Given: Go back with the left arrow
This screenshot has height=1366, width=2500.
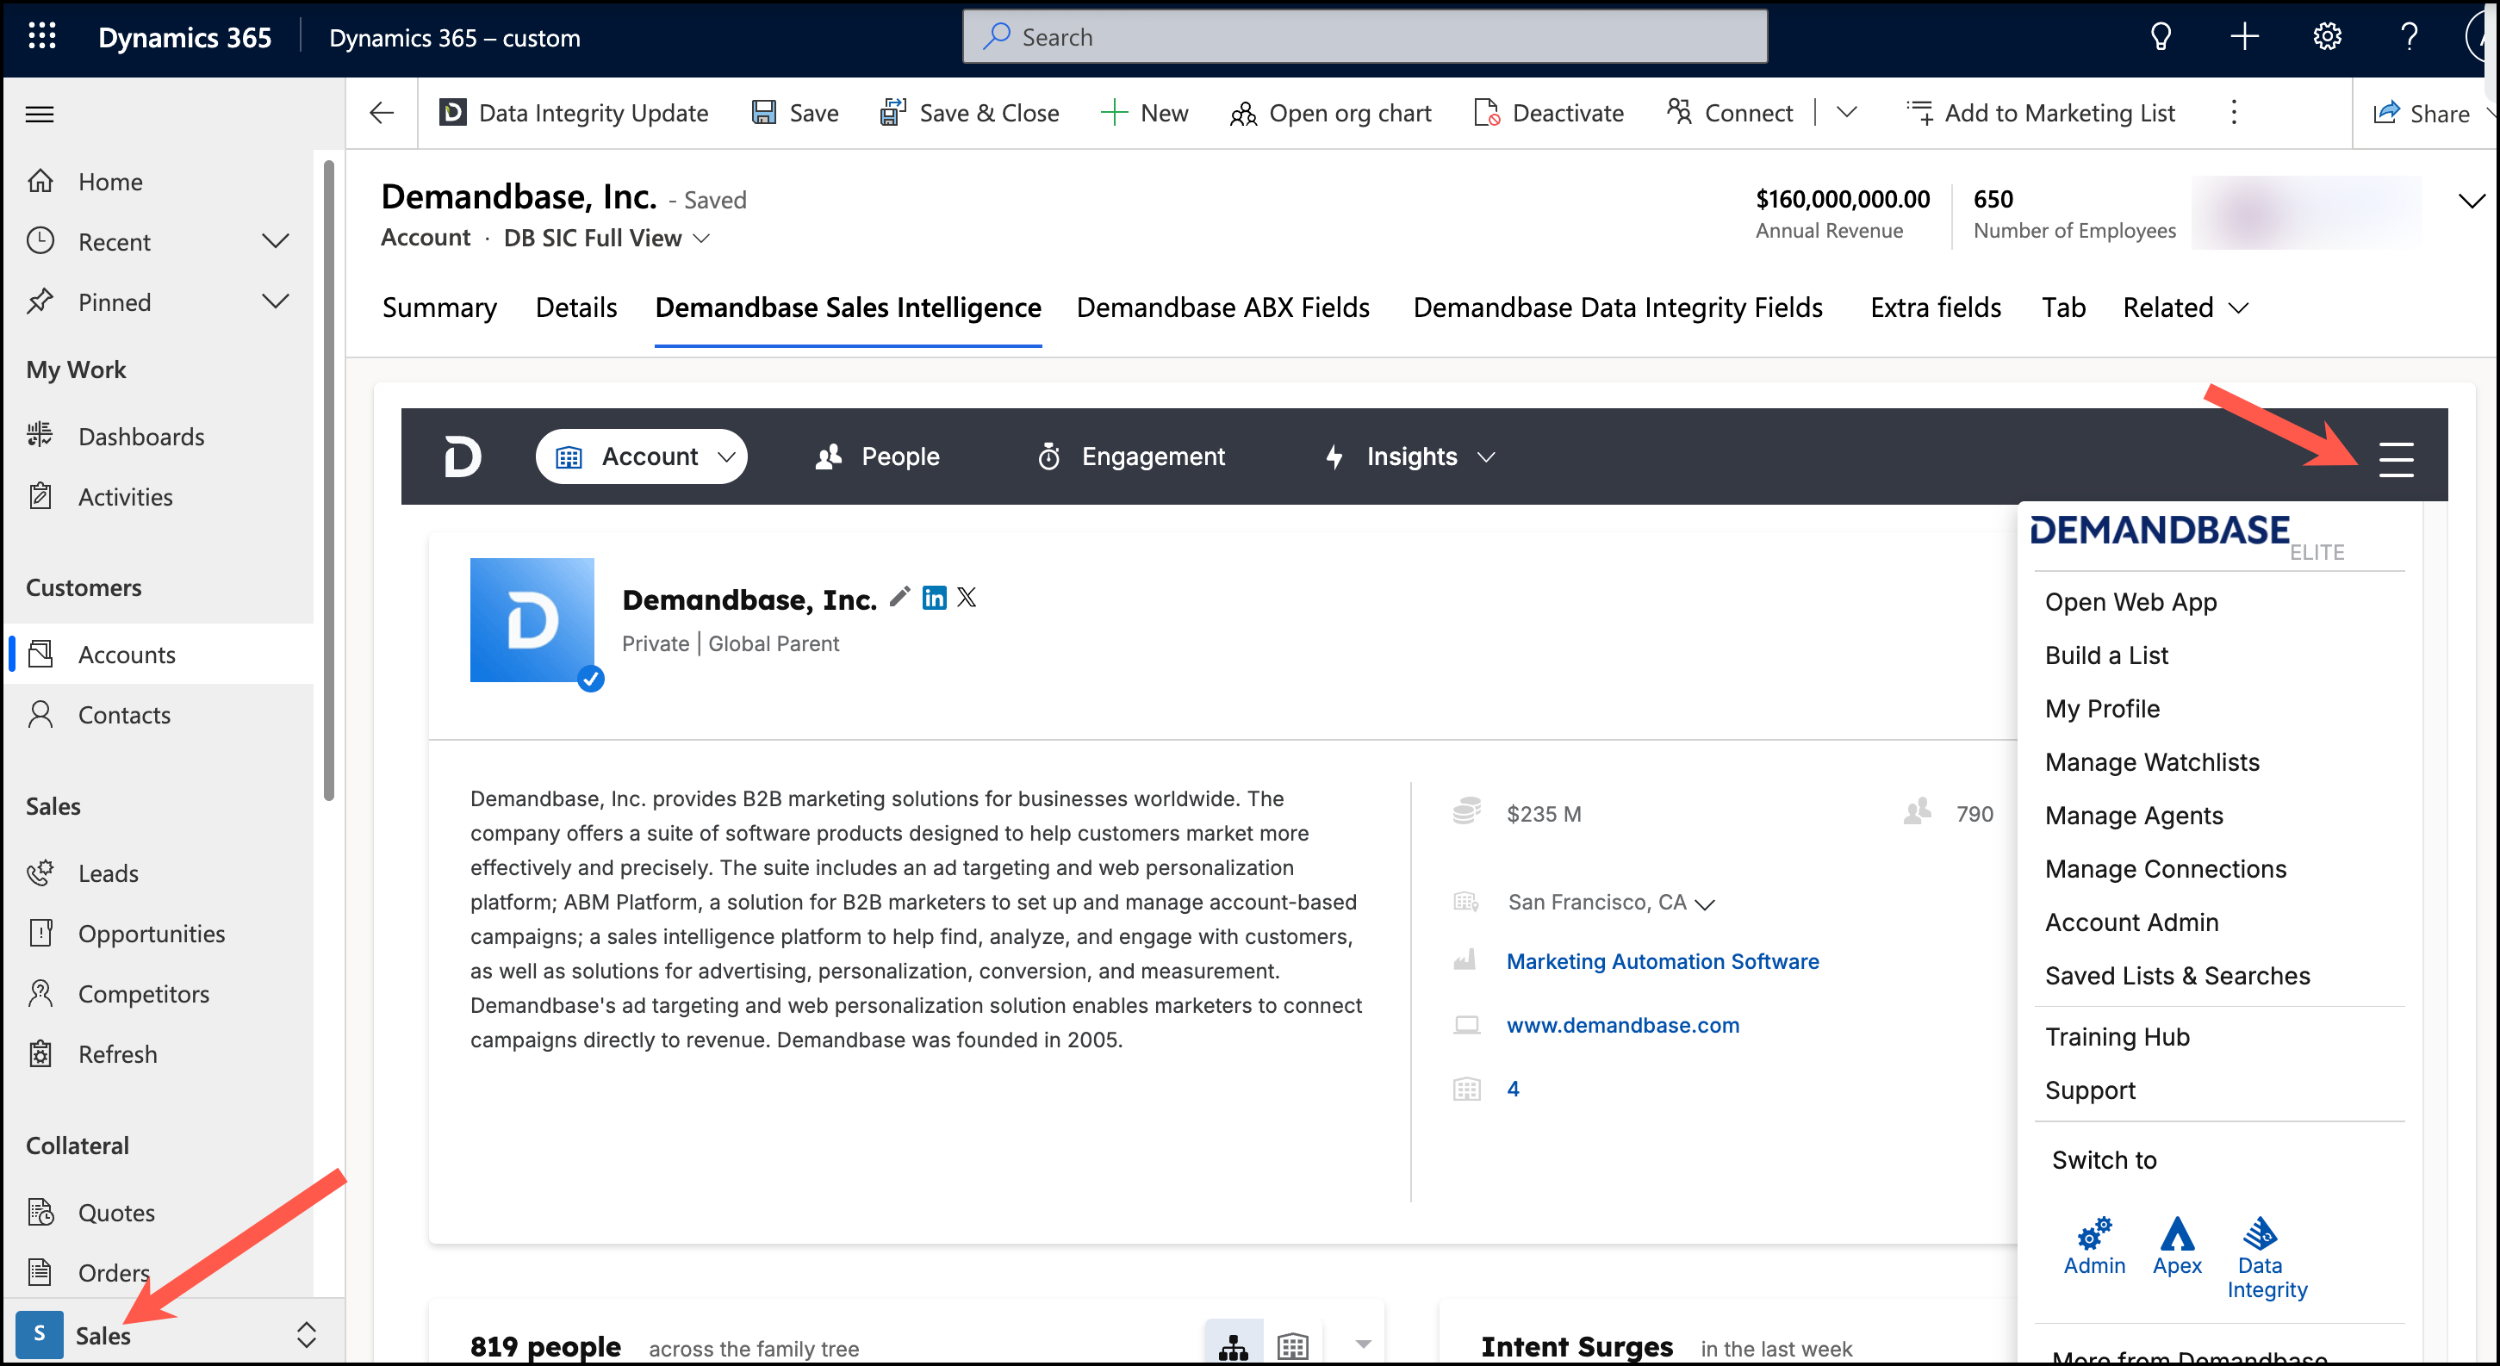Looking at the screenshot, I should pyautogui.click(x=382, y=113).
